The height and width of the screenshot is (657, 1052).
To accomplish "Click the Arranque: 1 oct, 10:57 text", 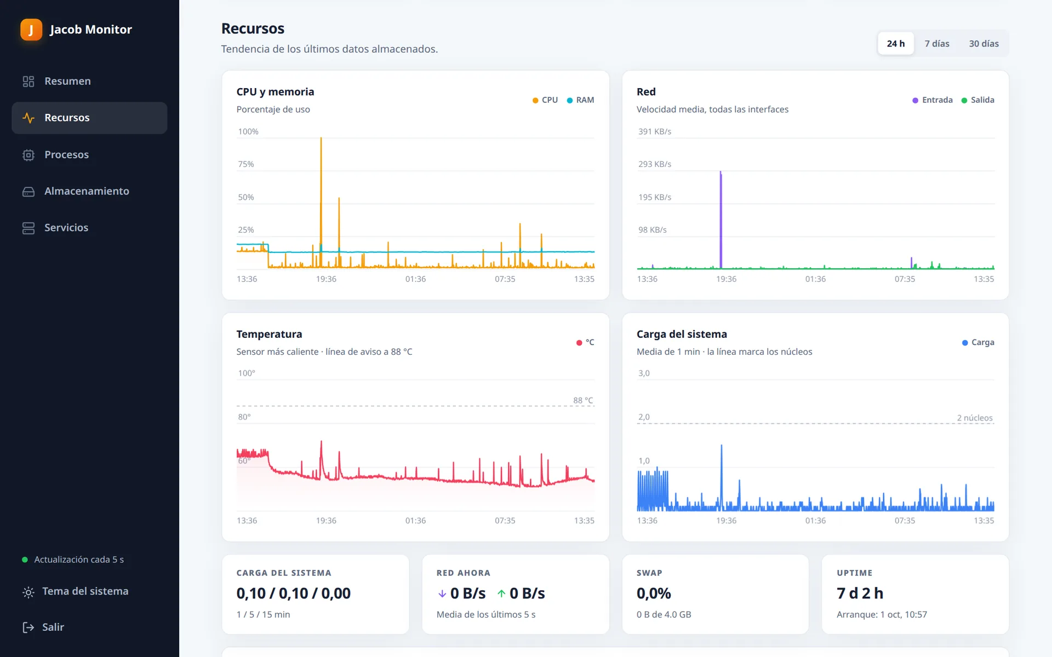I will 882,615.
